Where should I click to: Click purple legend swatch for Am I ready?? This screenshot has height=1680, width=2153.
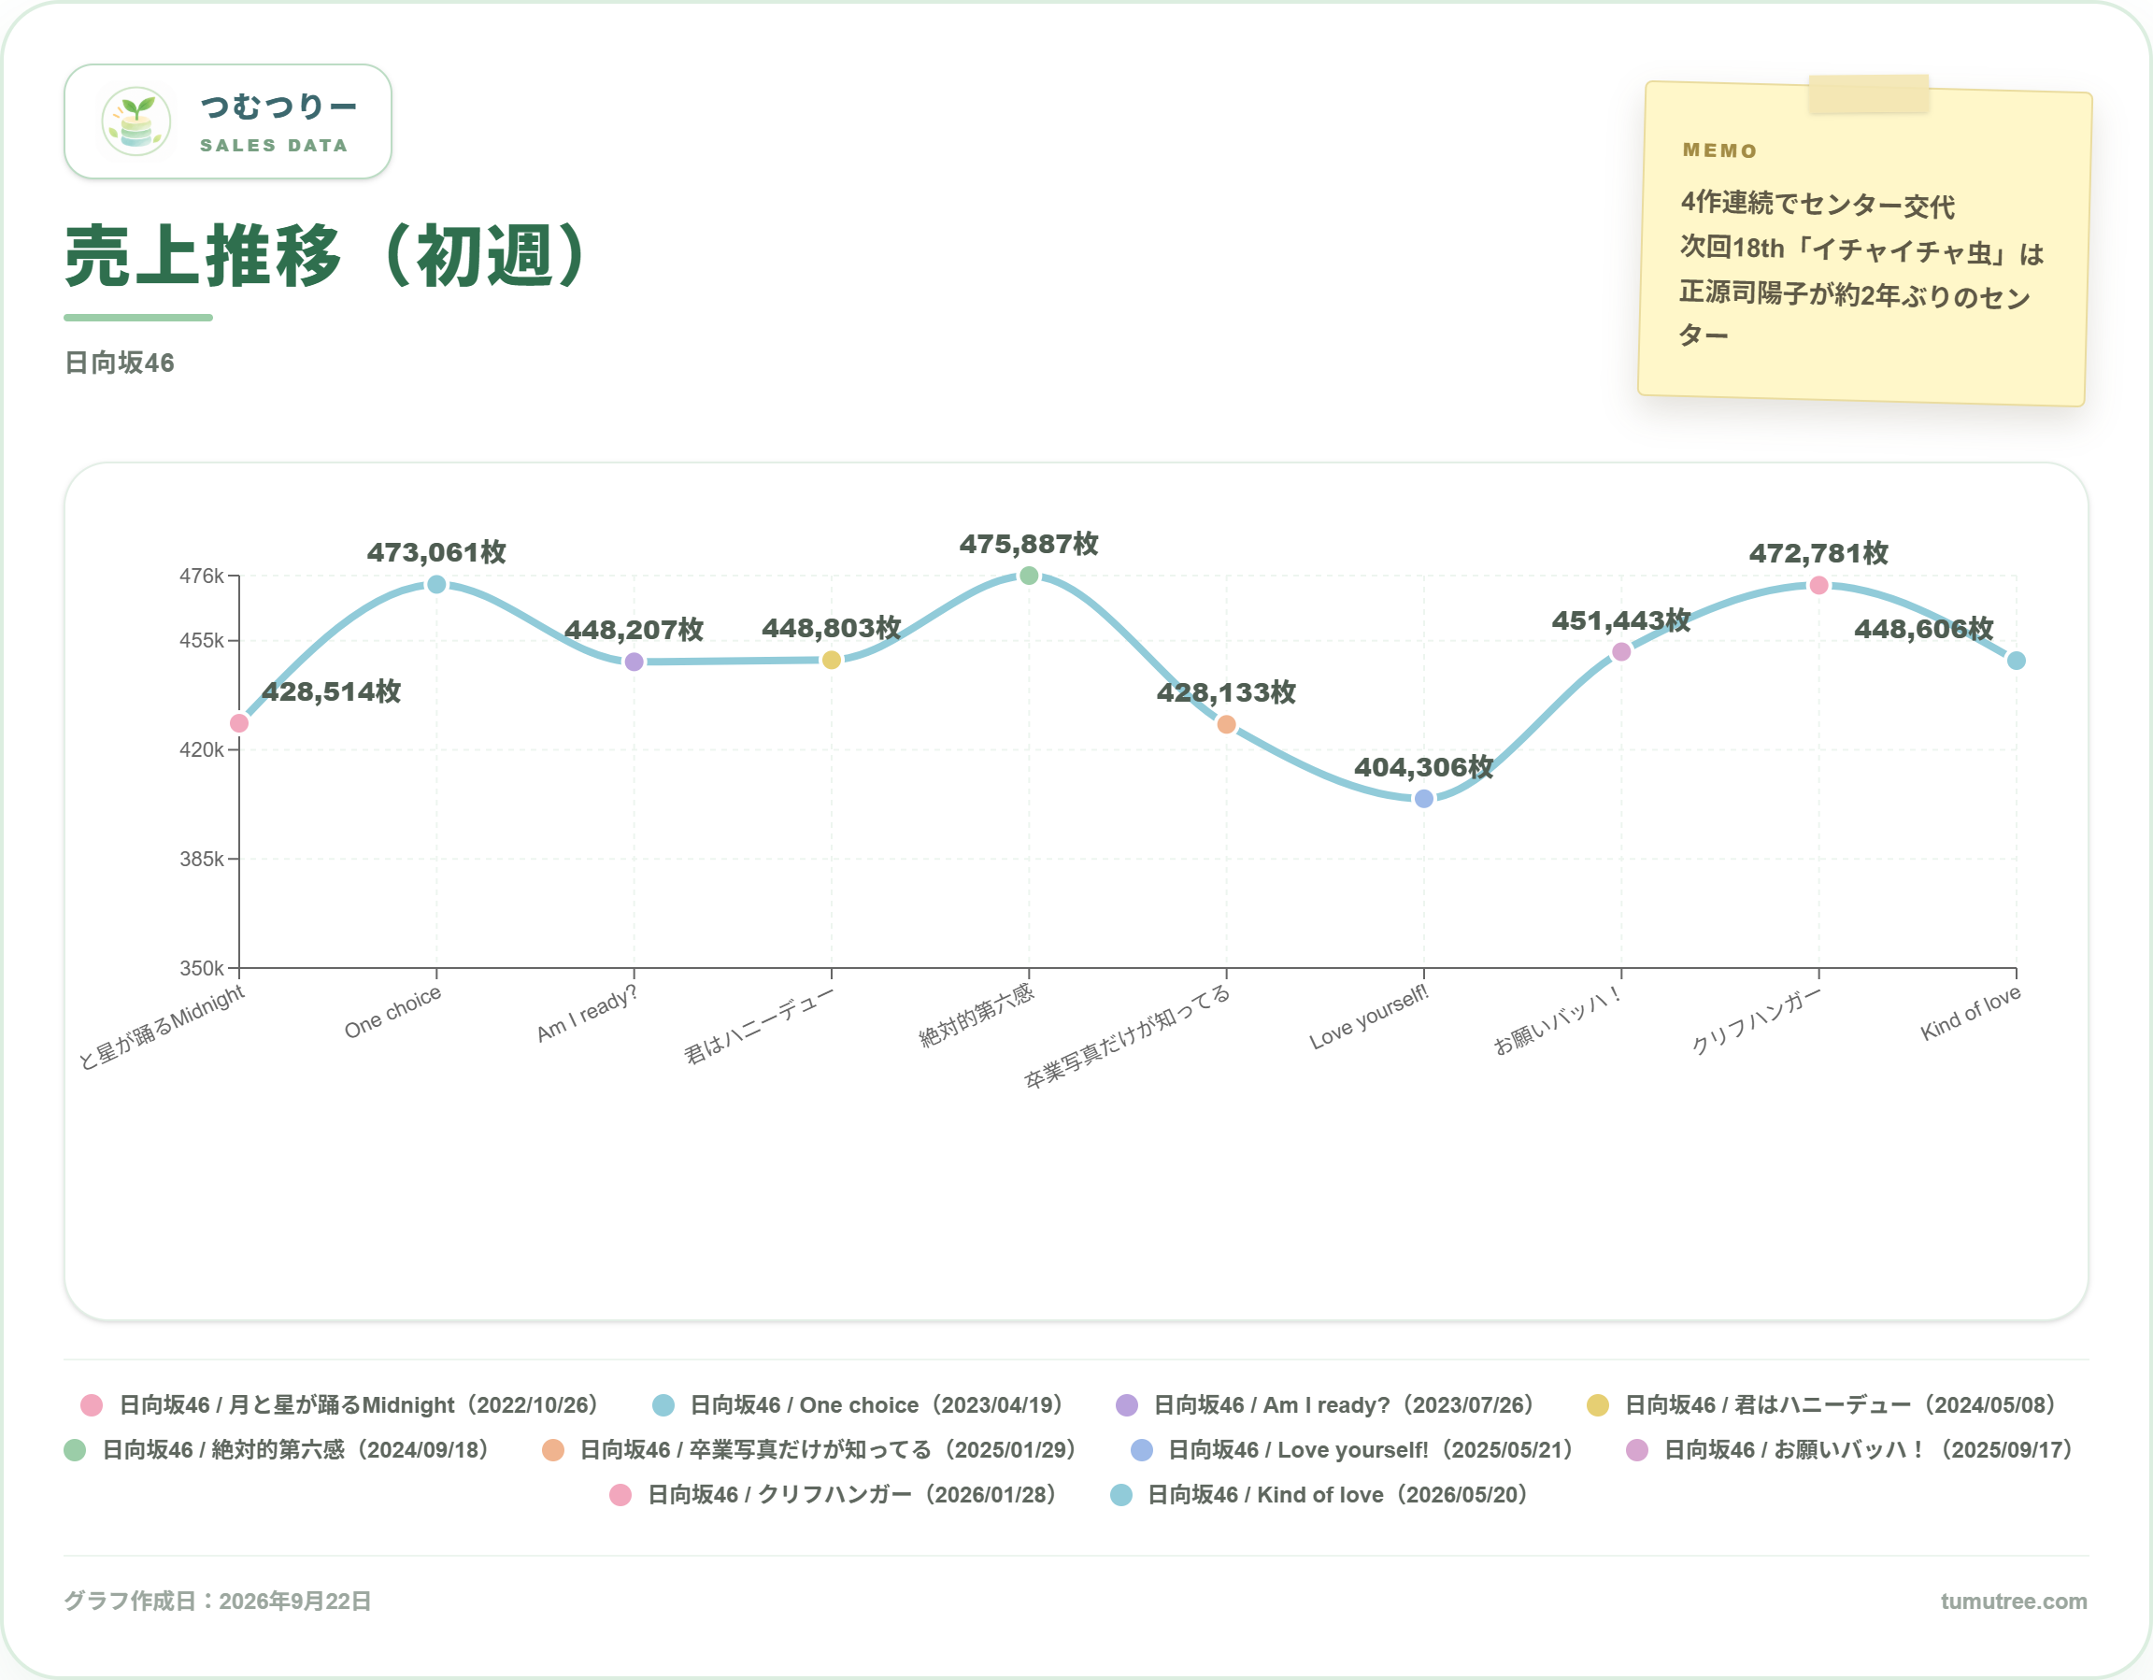pos(1127,1405)
